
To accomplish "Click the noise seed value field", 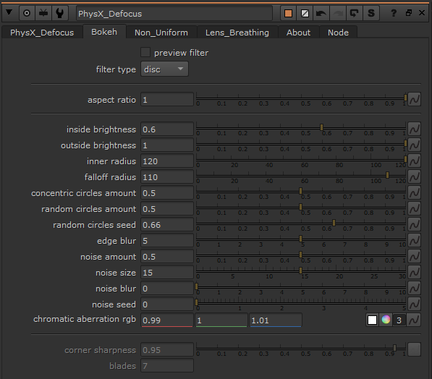I will coord(167,305).
